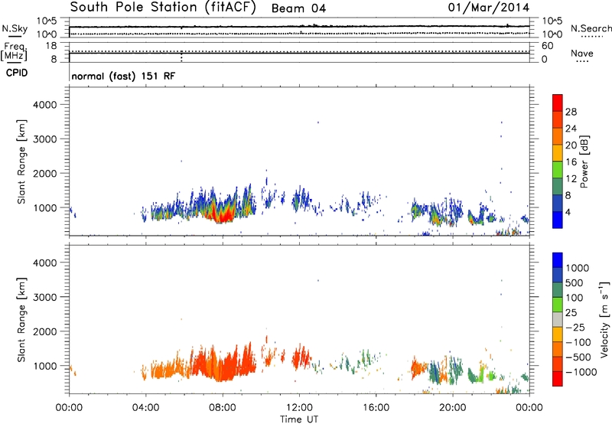Select the Freq. [MHz] axis label
Image resolution: width=612 pixels, height=424 pixels.
click(x=14, y=51)
